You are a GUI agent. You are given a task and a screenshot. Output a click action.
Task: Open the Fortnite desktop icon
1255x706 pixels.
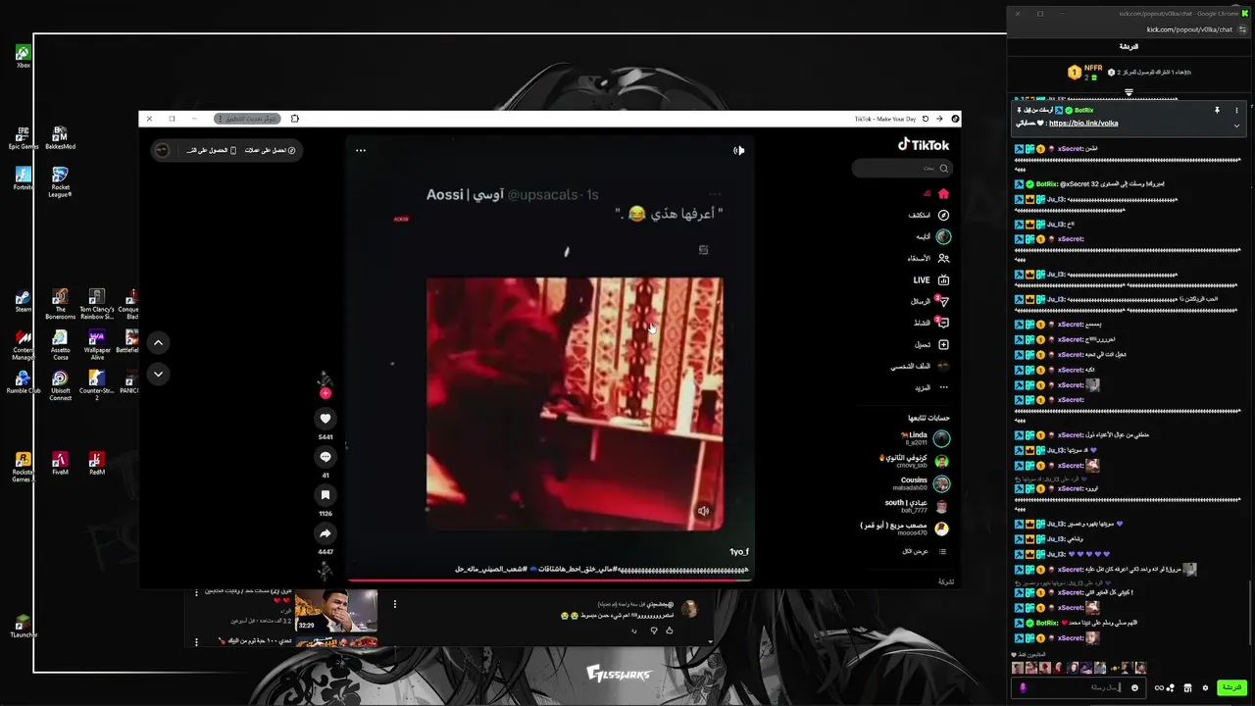pos(24,179)
